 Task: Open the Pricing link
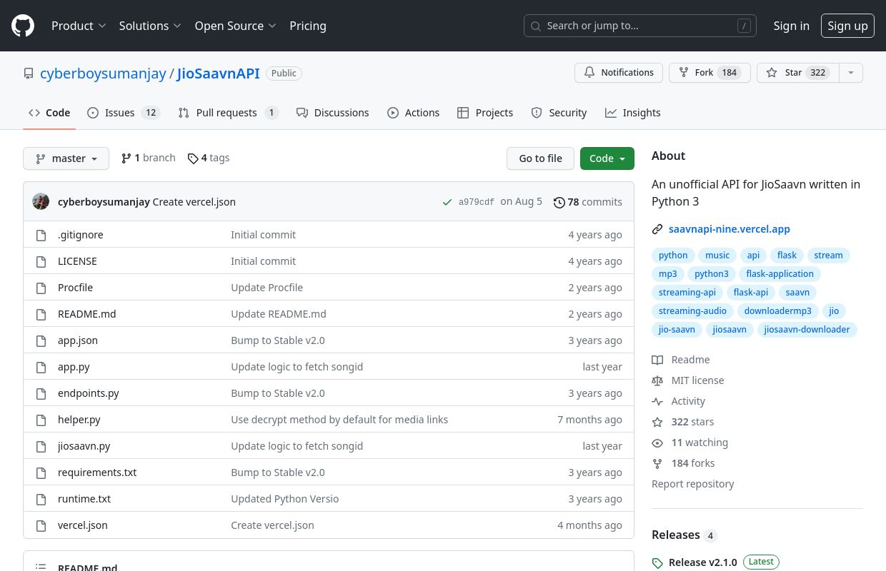pyautogui.click(x=308, y=26)
